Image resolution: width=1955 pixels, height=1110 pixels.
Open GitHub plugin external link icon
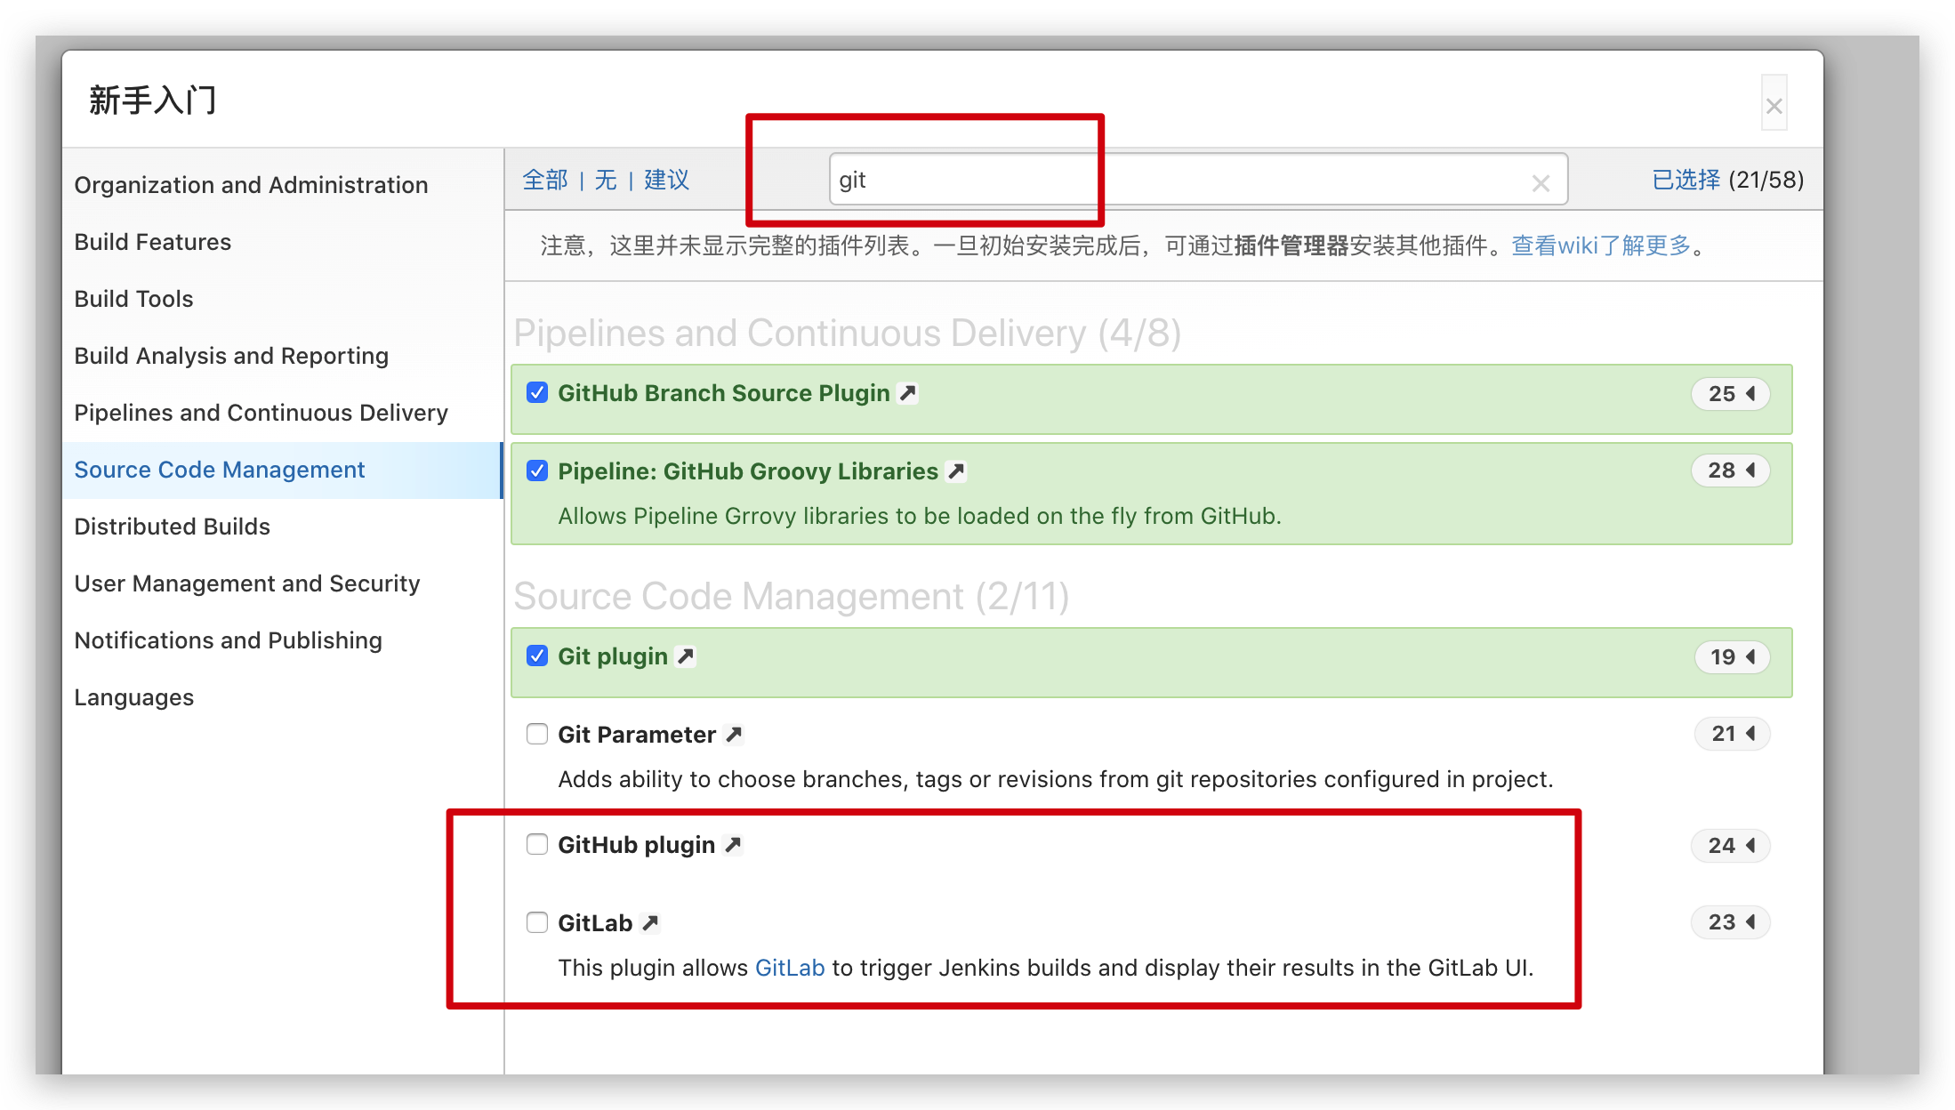[733, 845]
